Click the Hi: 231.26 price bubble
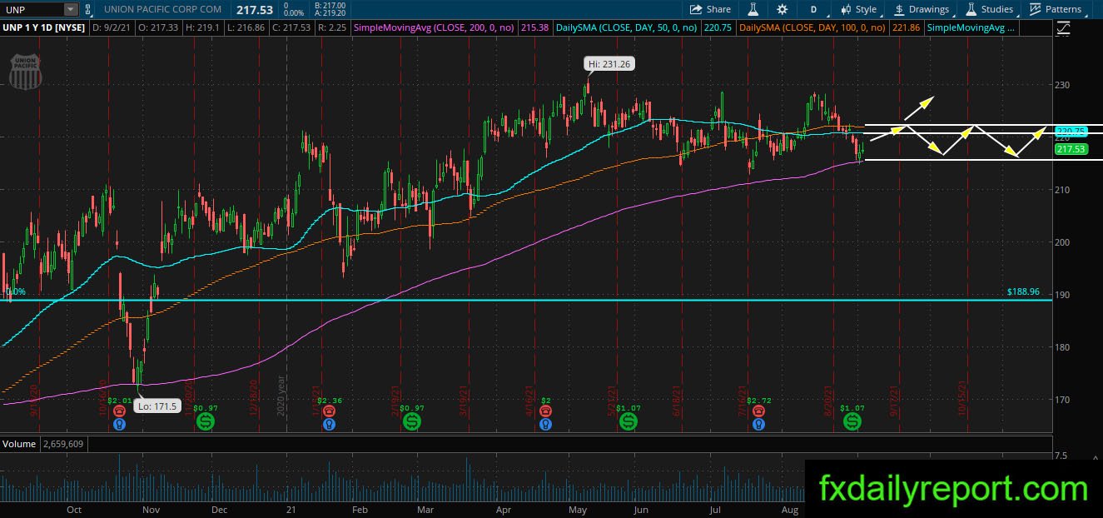The image size is (1103, 518). [609, 63]
